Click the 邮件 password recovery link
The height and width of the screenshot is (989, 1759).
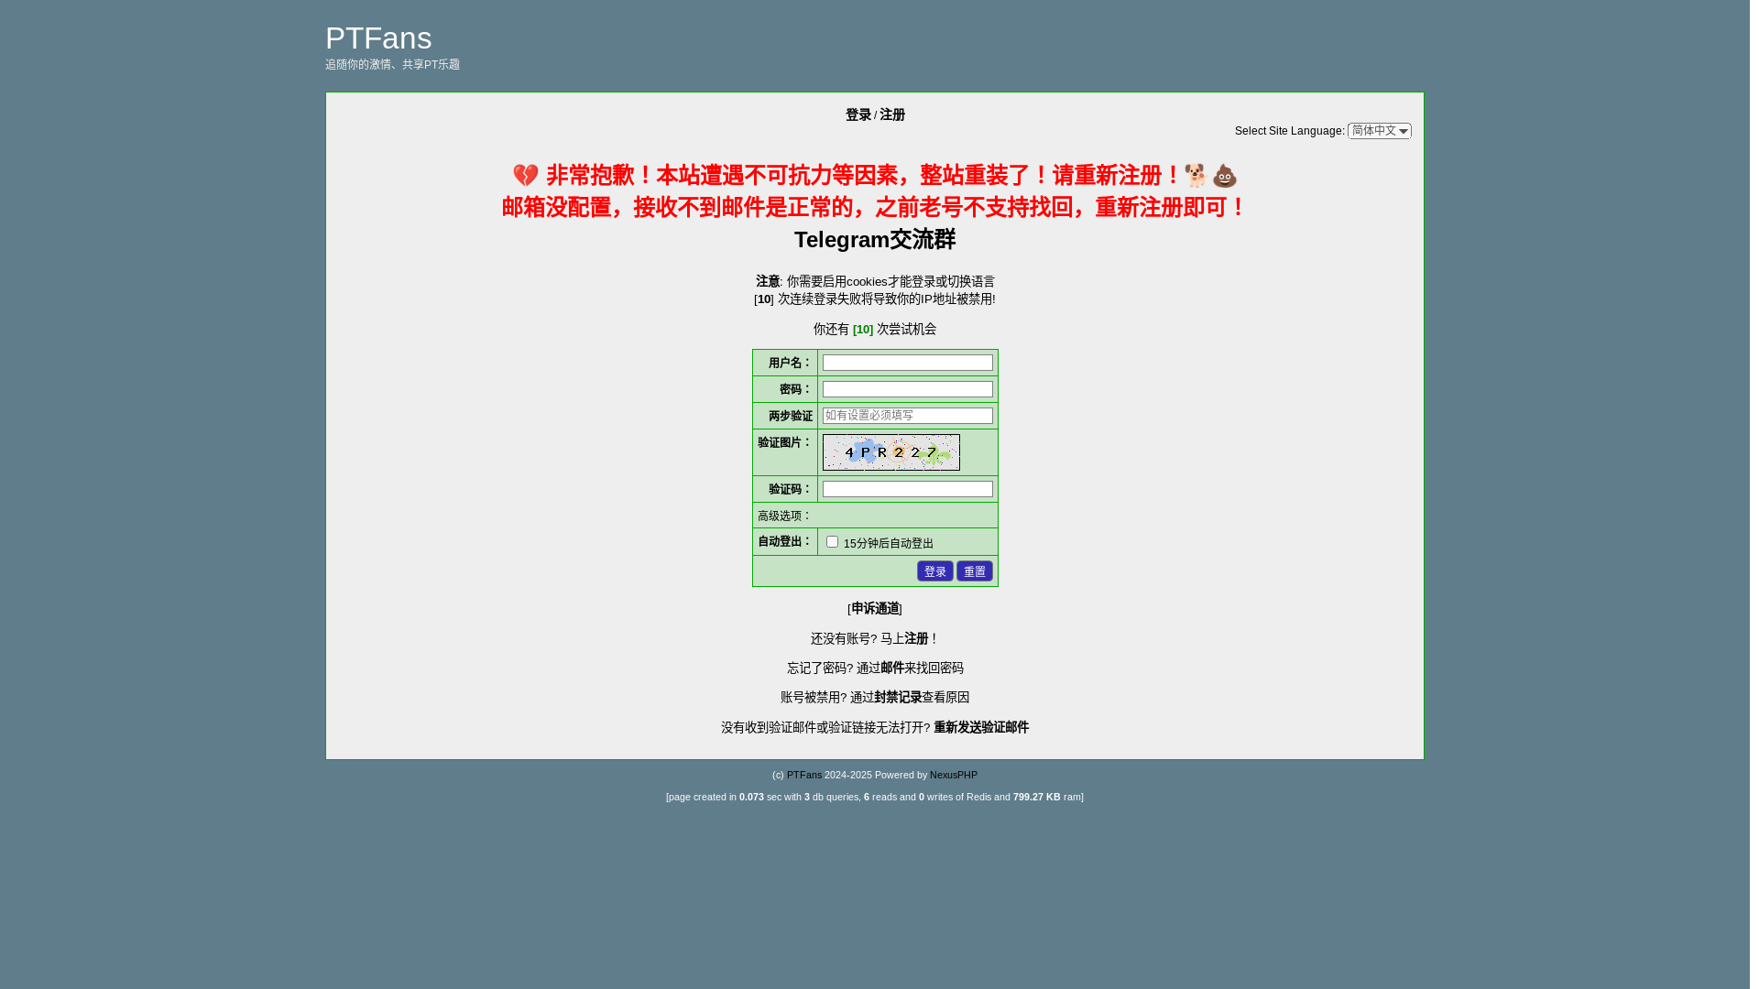891,668
